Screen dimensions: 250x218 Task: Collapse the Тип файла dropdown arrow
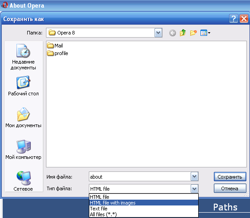(194, 189)
